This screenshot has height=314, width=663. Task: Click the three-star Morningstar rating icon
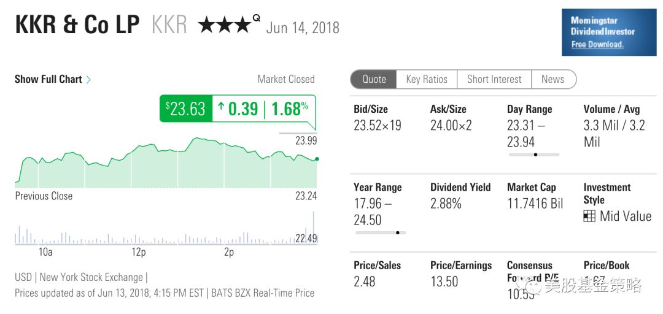click(225, 25)
